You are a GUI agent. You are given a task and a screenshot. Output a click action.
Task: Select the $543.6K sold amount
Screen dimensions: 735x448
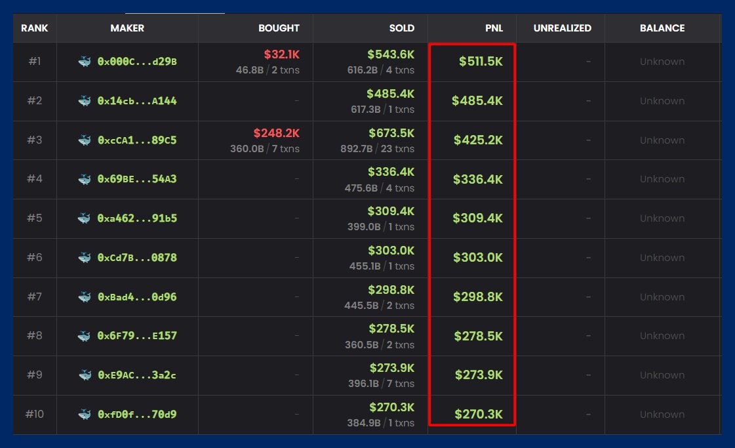pos(391,54)
